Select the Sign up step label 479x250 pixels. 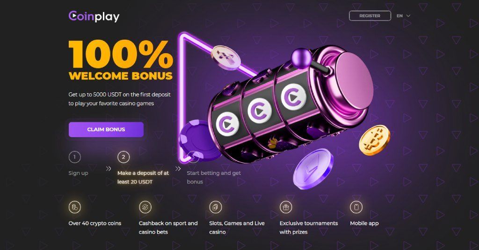pyautogui.click(x=78, y=173)
